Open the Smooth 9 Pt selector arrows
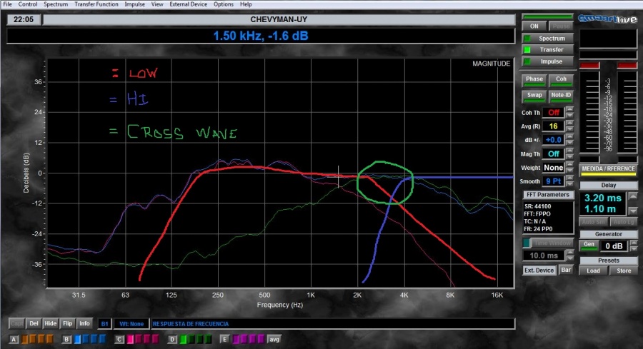 point(569,181)
